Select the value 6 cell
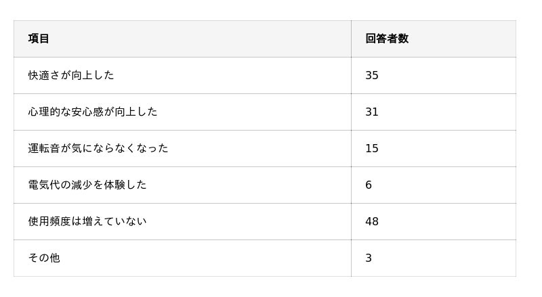The image size is (542, 297). pos(369,185)
